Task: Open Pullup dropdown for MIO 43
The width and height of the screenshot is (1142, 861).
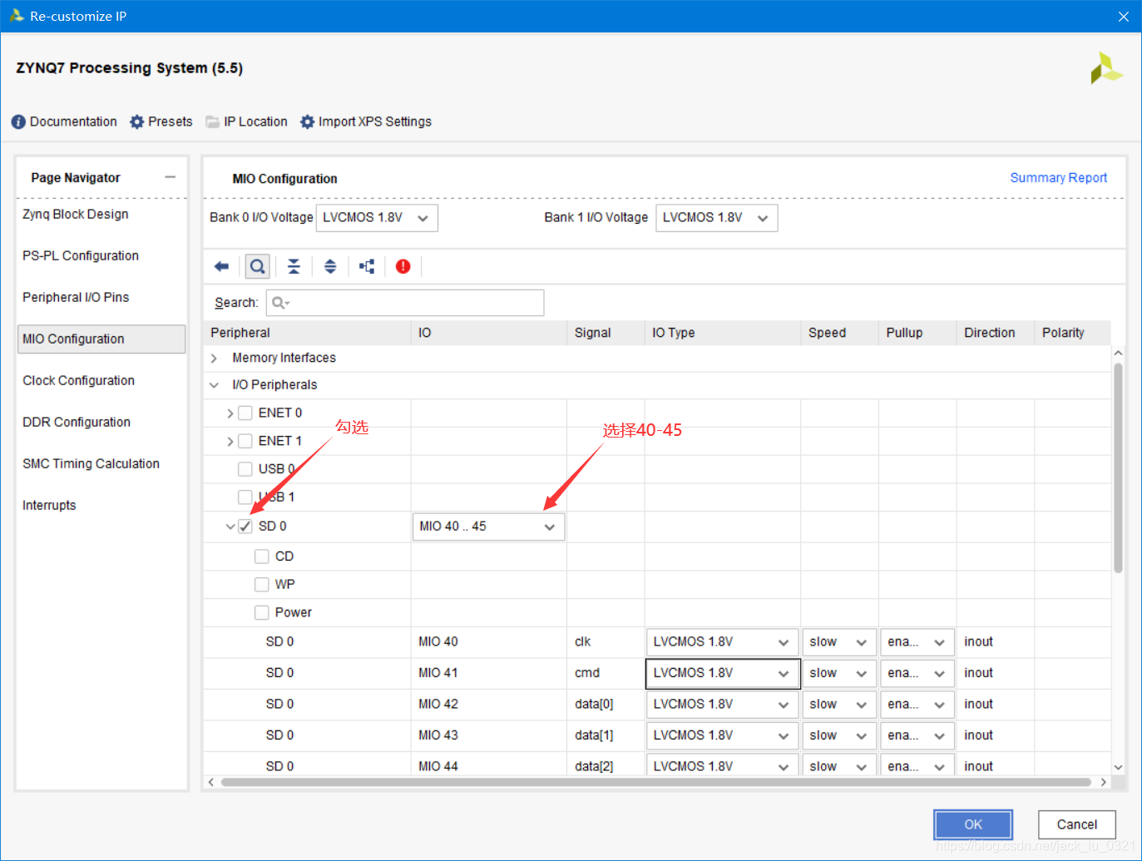Action: (917, 735)
